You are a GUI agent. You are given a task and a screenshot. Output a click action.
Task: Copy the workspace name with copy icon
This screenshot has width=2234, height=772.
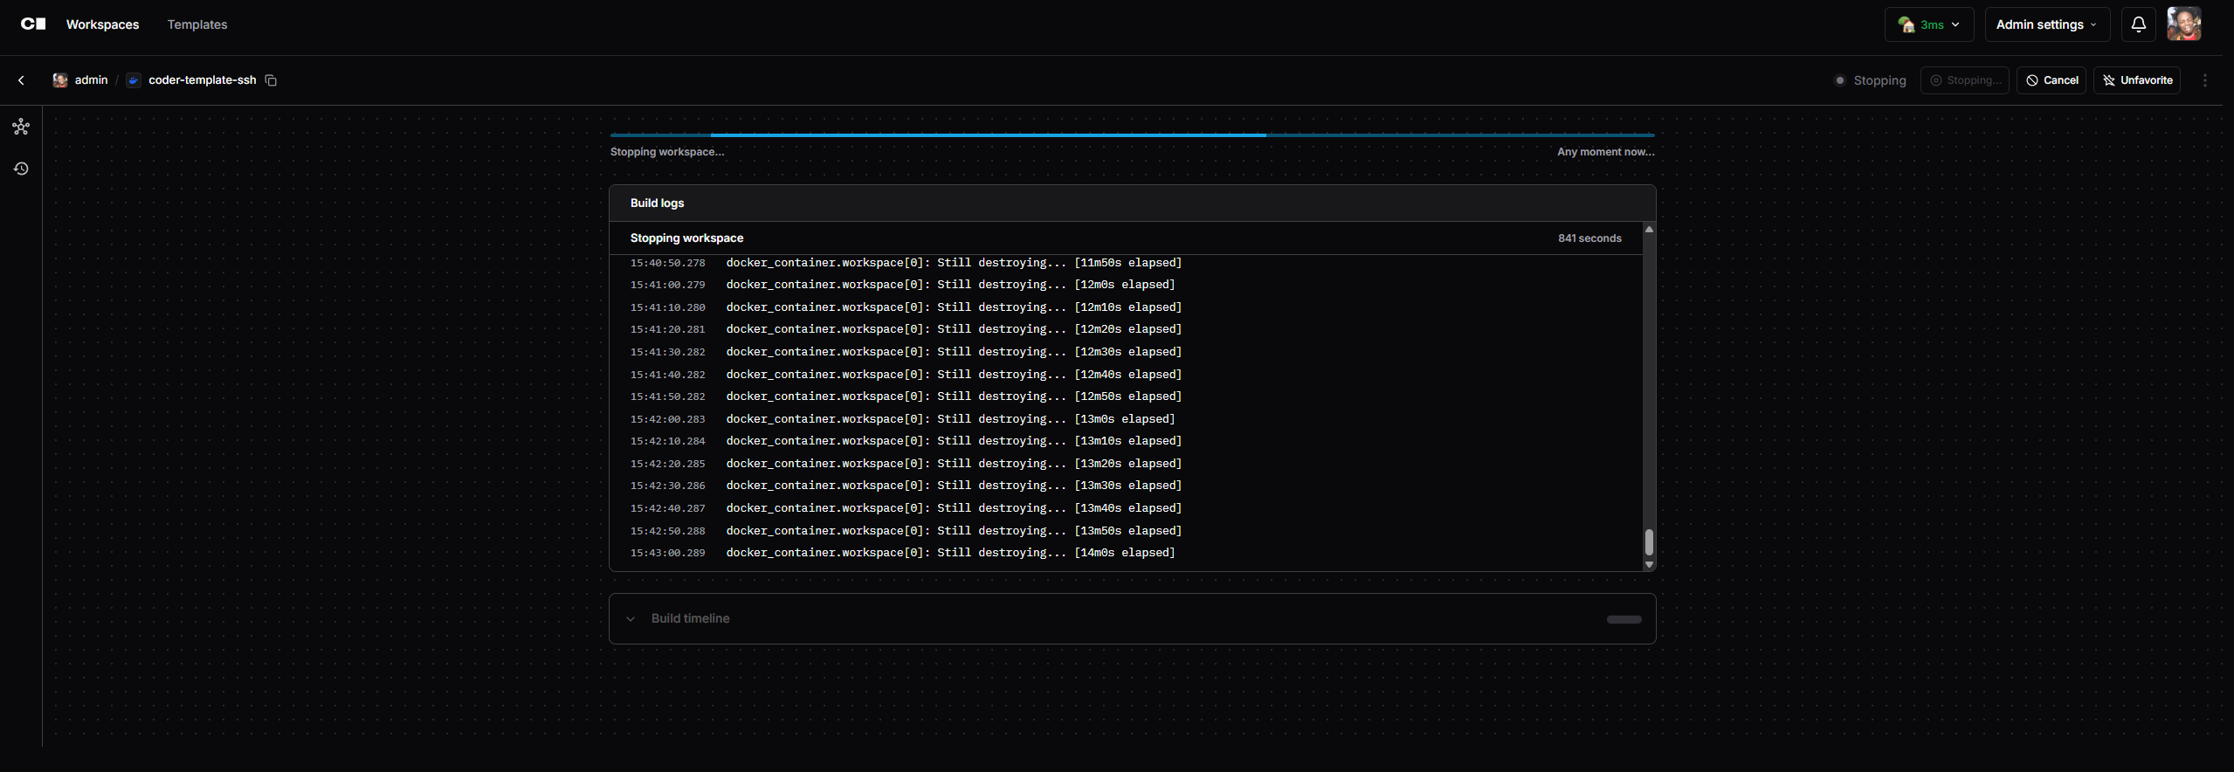[x=271, y=80]
